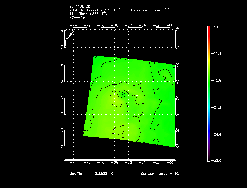
Task: Click the red top of the color bar
Action: (x=209, y=29)
